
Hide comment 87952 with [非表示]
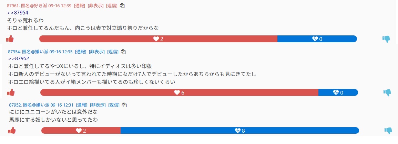(98, 105)
